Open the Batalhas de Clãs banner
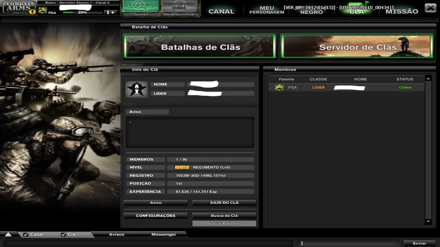Image resolution: width=440 pixels, height=247 pixels. (200, 46)
